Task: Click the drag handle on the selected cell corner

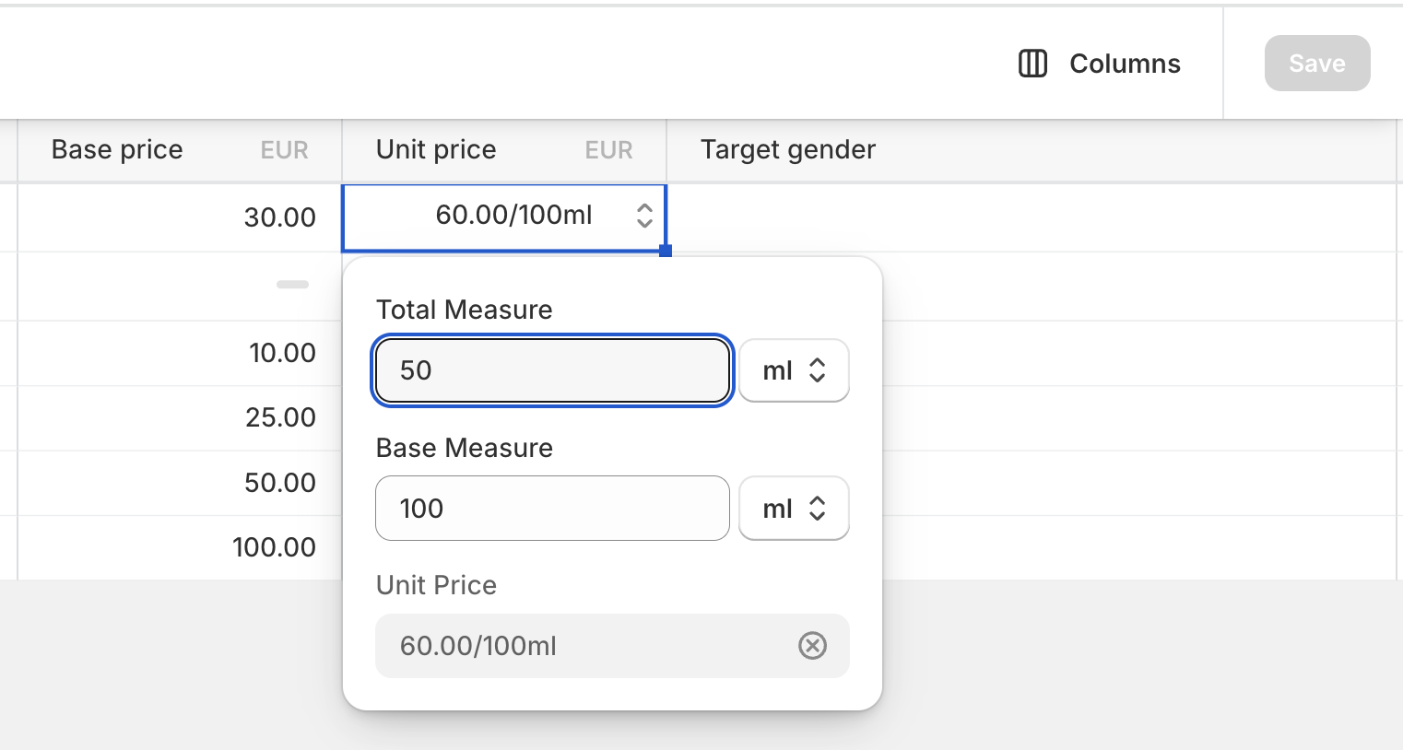Action: point(666,250)
